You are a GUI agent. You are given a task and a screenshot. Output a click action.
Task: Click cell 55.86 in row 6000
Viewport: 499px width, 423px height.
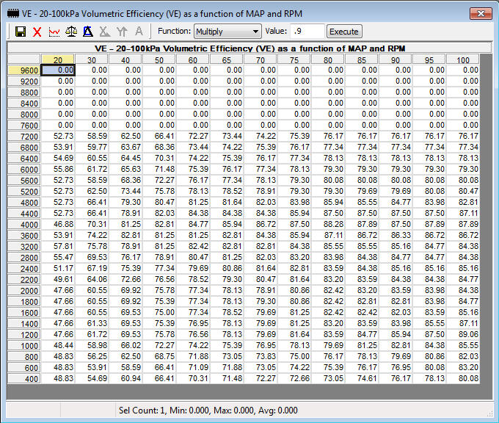[x=58, y=169]
